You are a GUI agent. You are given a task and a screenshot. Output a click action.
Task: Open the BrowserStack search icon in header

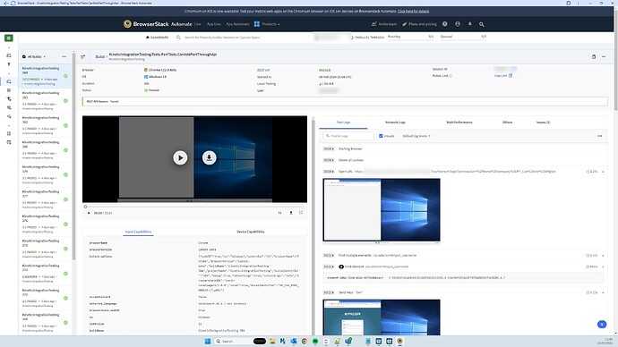click(482, 24)
